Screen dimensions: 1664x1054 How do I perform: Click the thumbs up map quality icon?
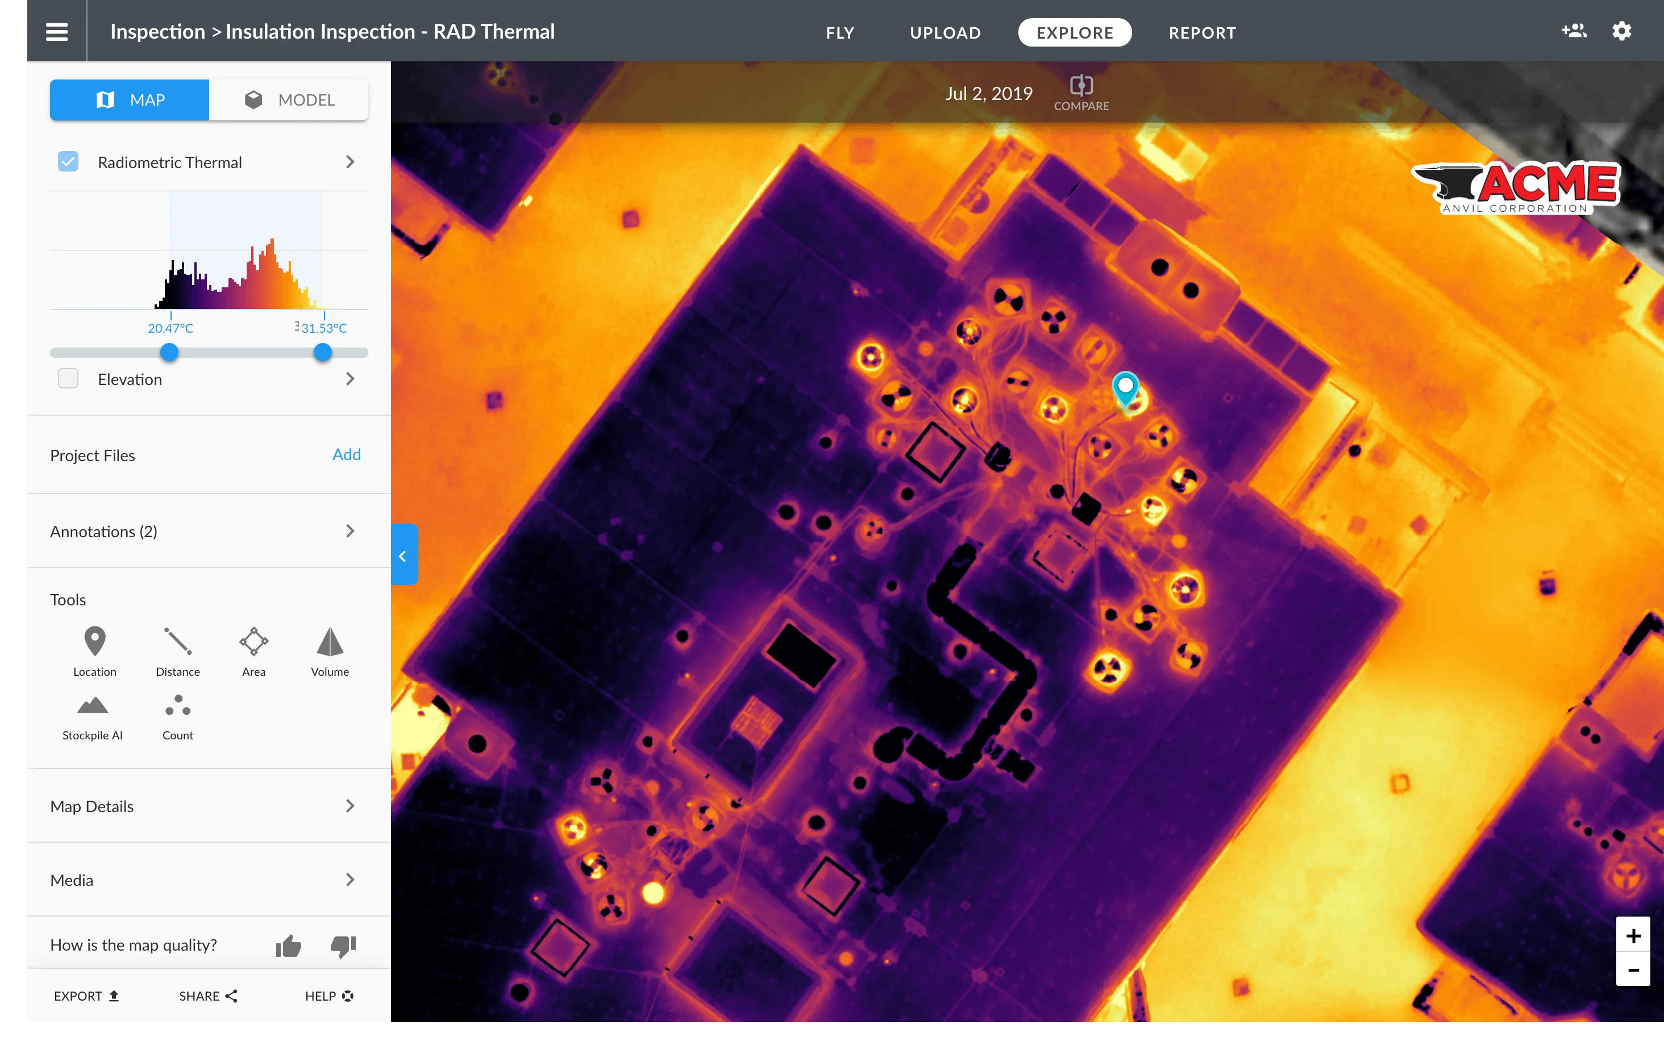pyautogui.click(x=288, y=945)
